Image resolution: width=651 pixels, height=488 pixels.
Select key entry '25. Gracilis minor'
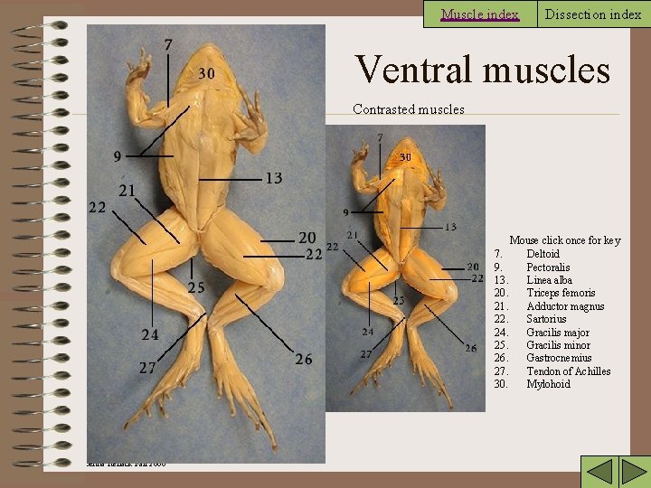[542, 345]
